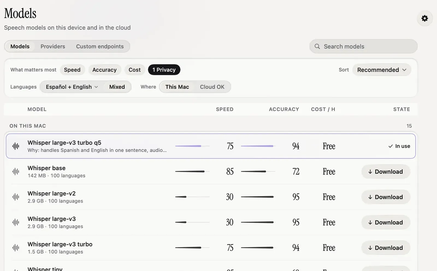Toggle the Cost priority chip
The image size is (437, 271).
(x=135, y=70)
